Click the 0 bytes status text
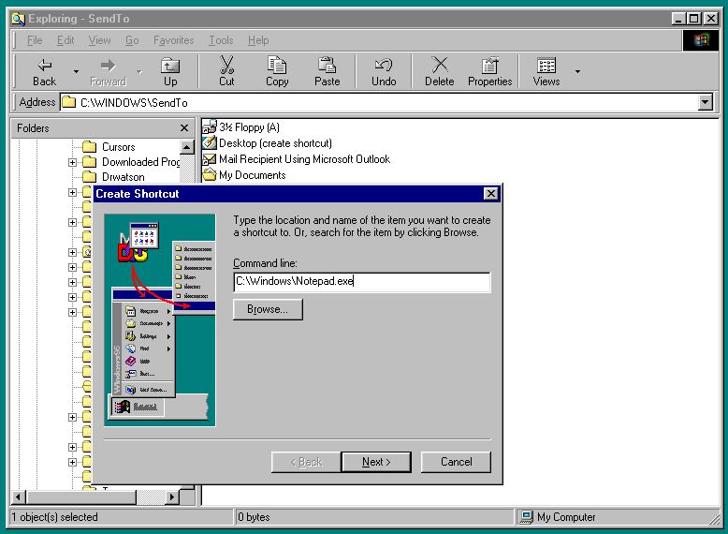The image size is (728, 534). 254,517
